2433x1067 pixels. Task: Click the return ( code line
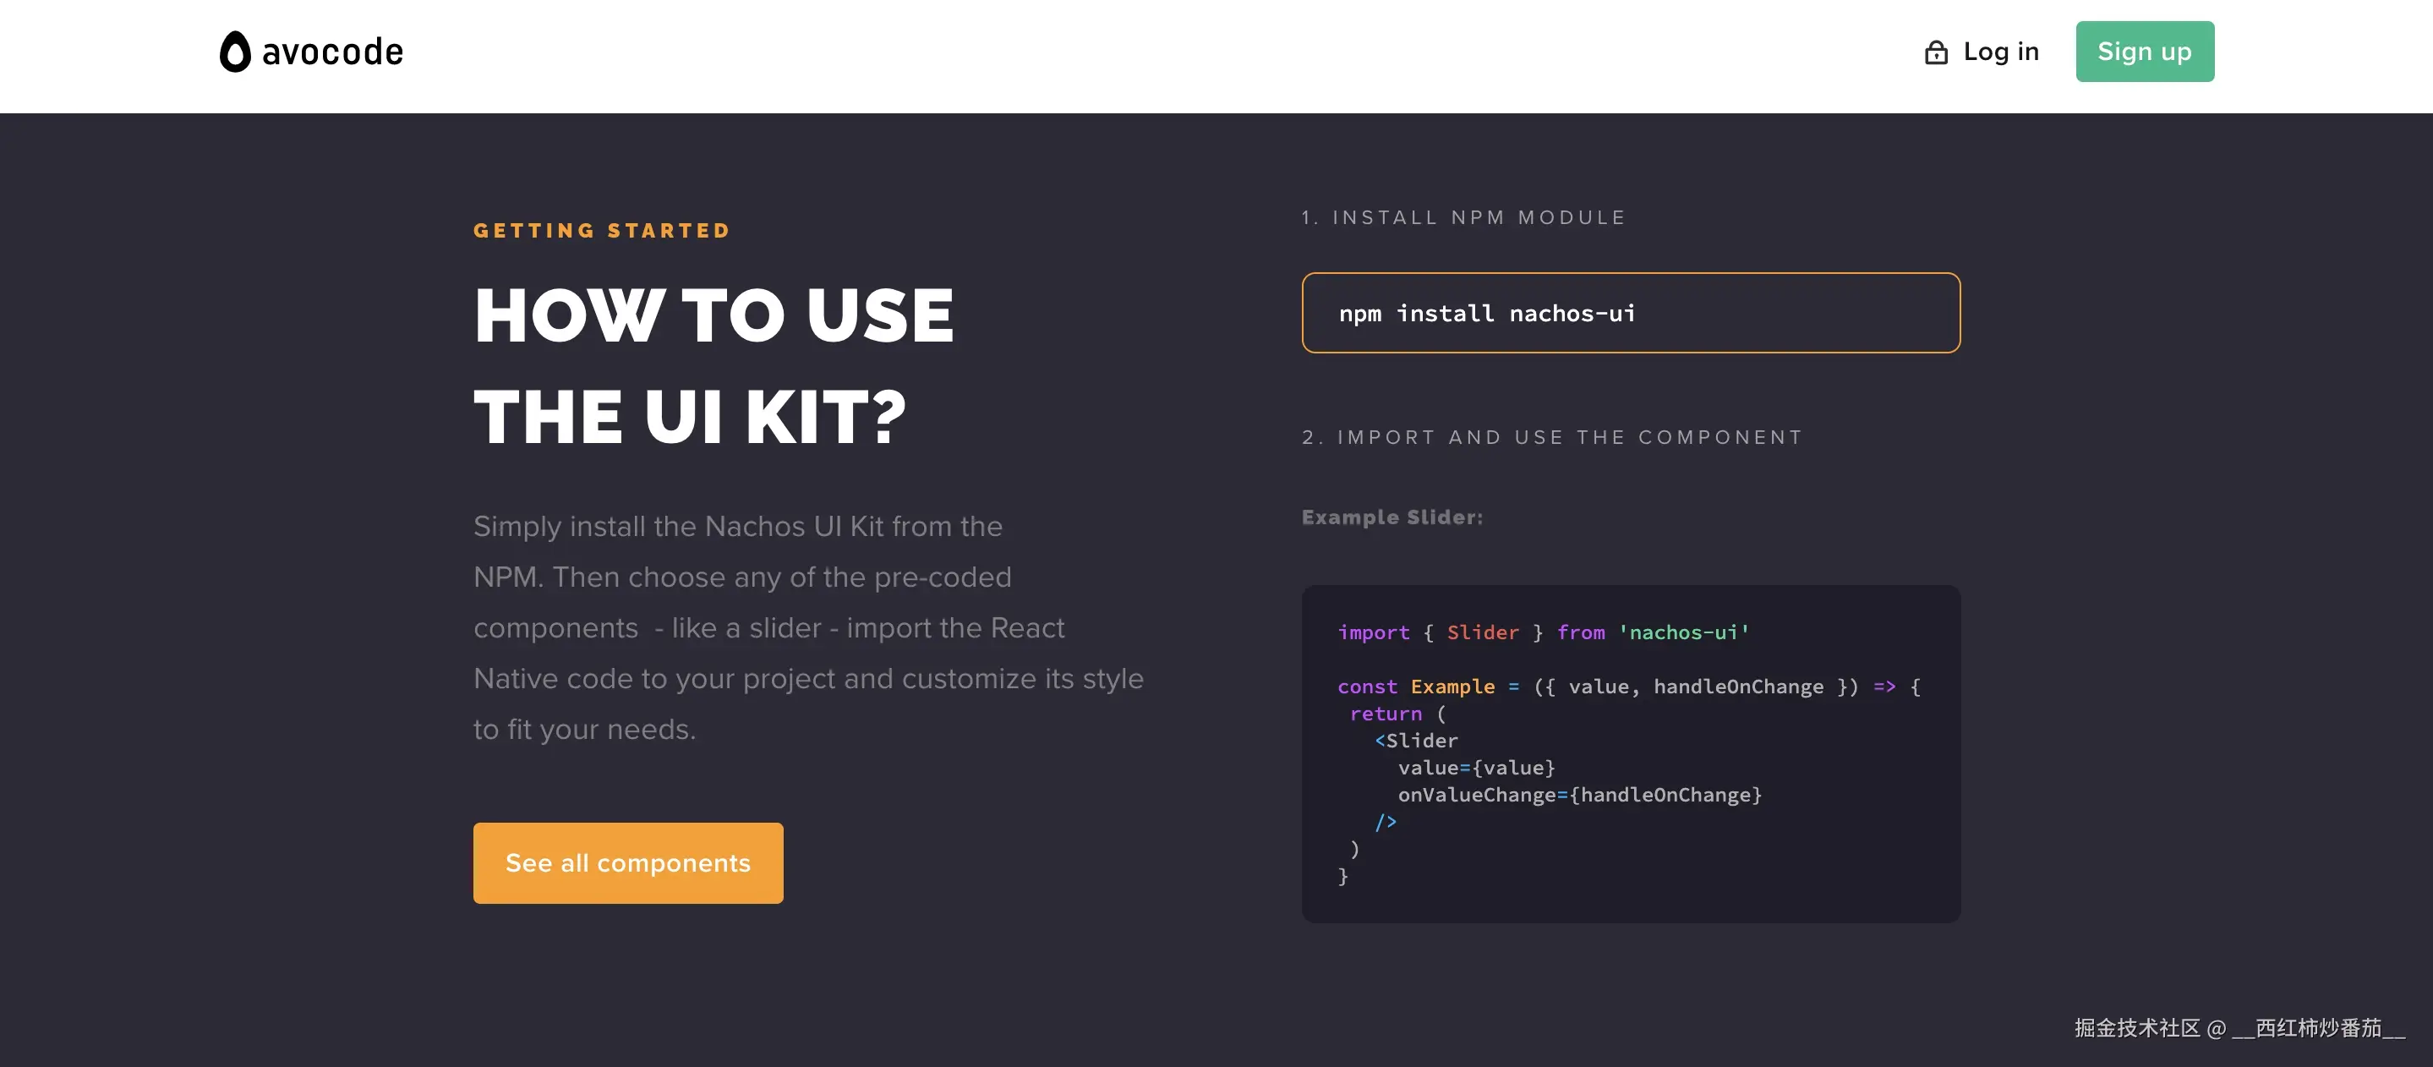[x=1397, y=714]
